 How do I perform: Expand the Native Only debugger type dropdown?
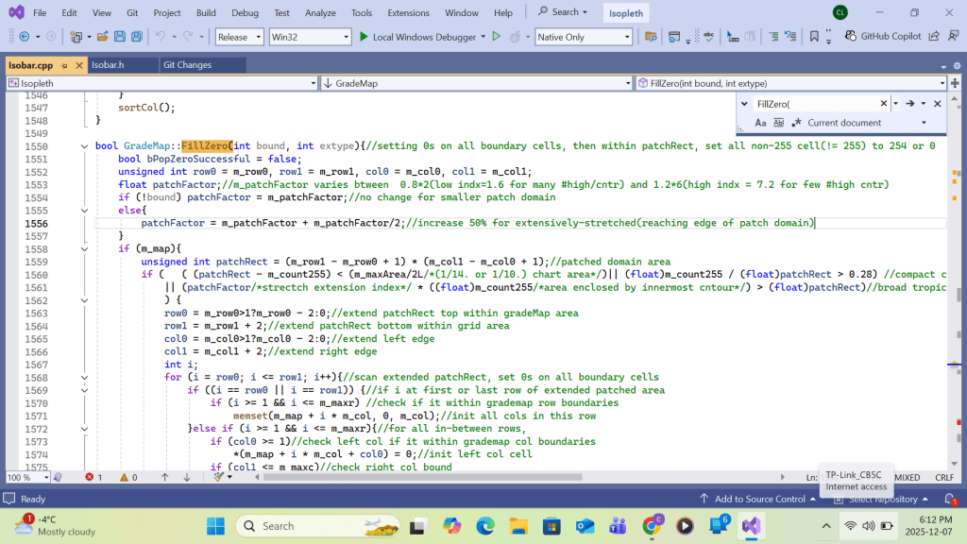click(x=583, y=37)
